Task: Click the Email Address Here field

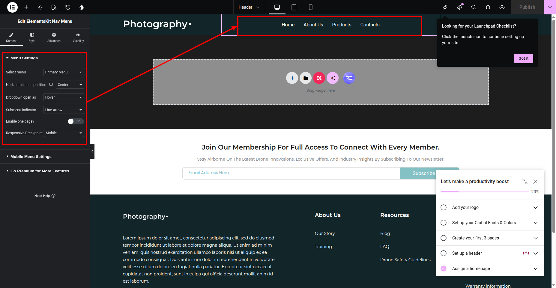Action: click(x=291, y=173)
